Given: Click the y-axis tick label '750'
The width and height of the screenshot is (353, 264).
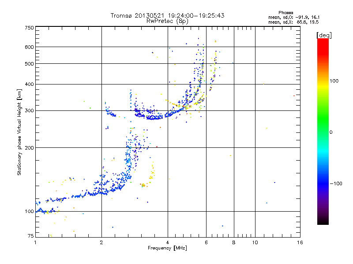Looking at the screenshot, I should 29,28.
